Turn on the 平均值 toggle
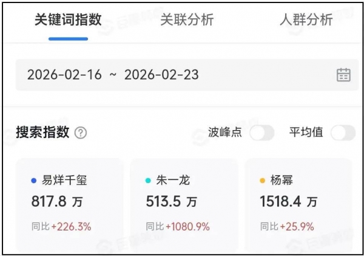Viewport: 364px width, 256px height. coord(343,133)
